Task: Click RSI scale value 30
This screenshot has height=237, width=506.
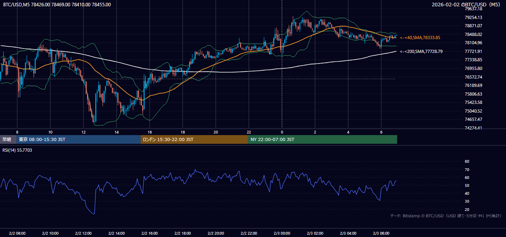Action: point(467,201)
